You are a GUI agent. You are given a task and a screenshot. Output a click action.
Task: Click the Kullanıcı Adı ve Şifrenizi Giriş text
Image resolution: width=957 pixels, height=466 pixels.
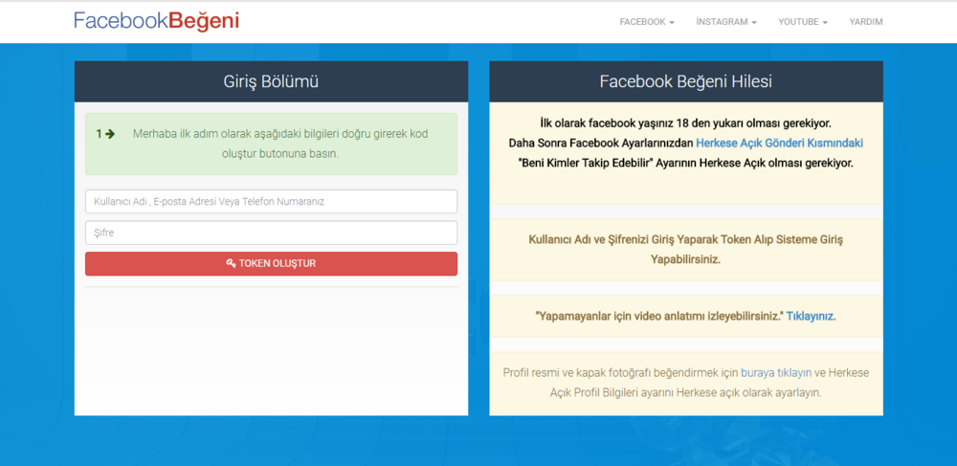[x=686, y=250]
